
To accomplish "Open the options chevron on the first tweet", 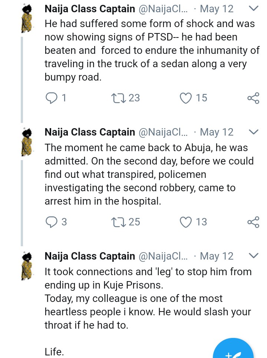I will coord(253,8).
